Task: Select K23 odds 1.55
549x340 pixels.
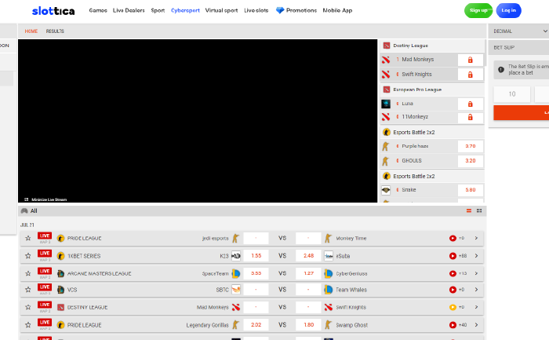Action: 256,256
